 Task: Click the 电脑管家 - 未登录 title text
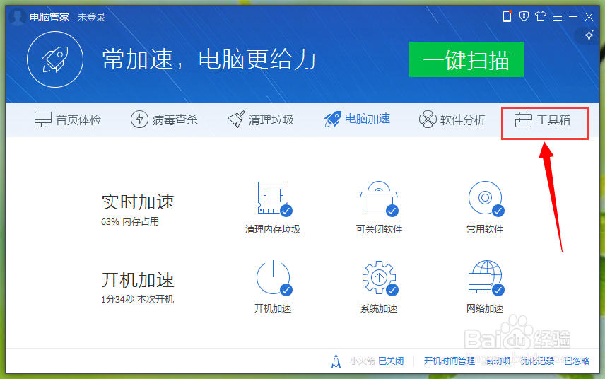pyautogui.click(x=68, y=17)
